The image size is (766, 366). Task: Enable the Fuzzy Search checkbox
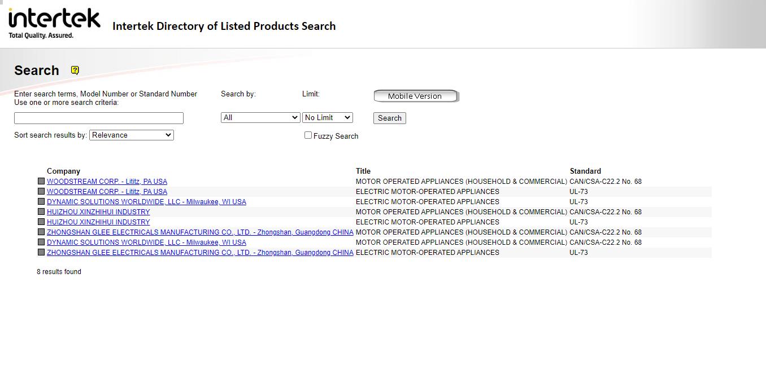point(308,135)
